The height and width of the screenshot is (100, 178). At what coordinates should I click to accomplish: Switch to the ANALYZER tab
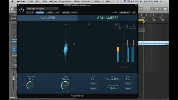click(47, 18)
